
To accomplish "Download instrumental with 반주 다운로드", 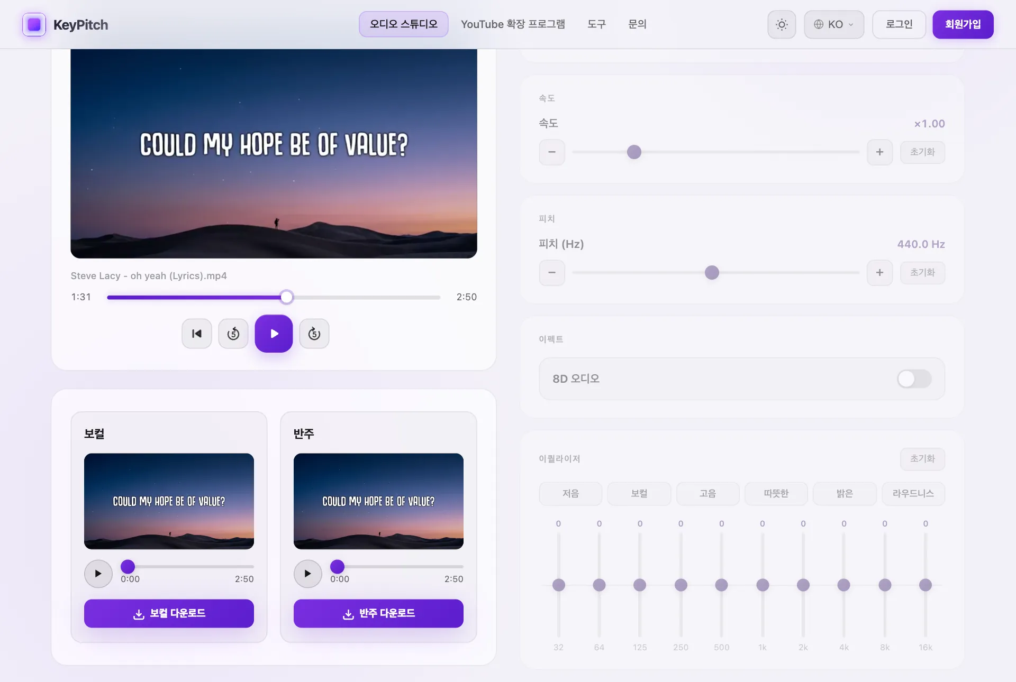I will (x=378, y=613).
